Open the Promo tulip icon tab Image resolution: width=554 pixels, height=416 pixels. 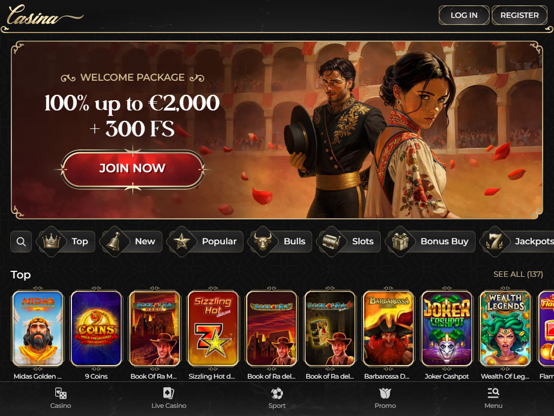(385, 398)
